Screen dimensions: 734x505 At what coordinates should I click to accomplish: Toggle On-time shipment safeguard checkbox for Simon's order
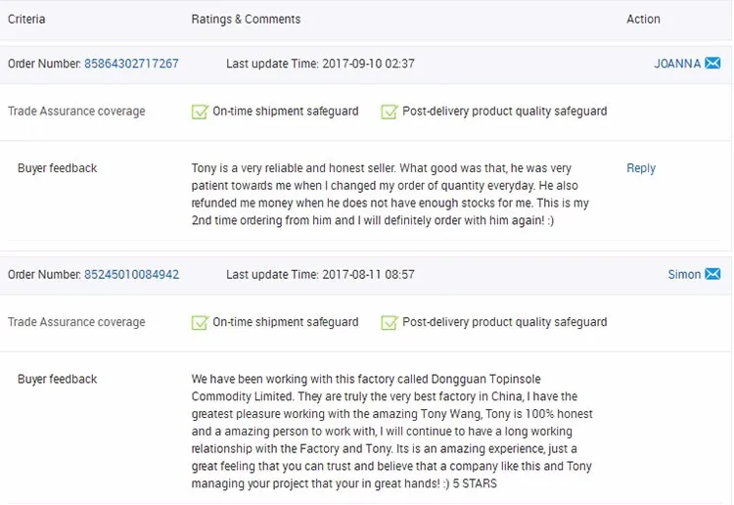[201, 322]
